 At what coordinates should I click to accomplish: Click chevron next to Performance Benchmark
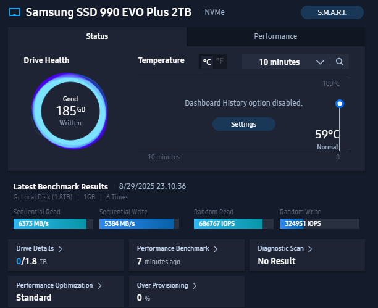(x=216, y=249)
